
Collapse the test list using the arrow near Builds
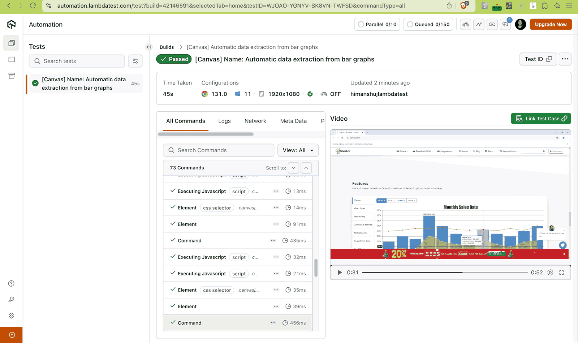(149, 47)
